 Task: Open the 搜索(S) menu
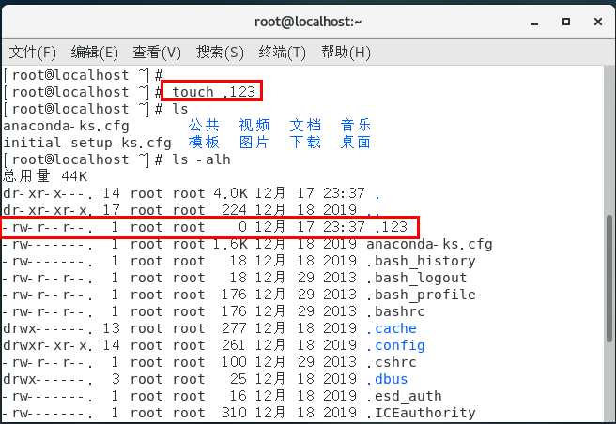click(220, 53)
